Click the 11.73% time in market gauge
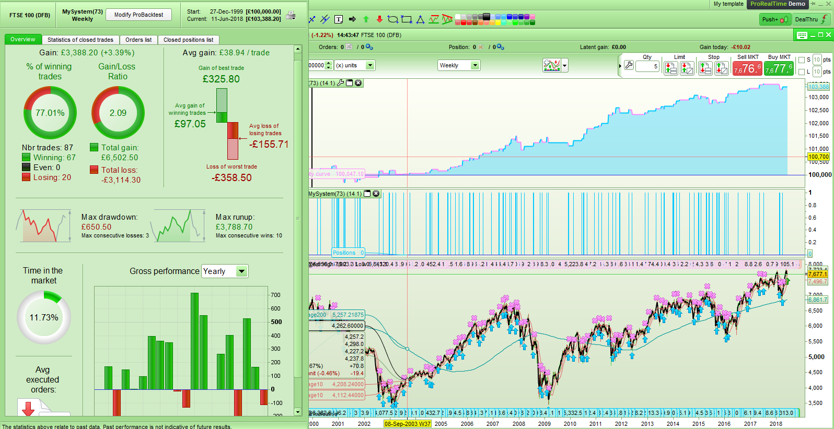The image size is (834, 429). (x=44, y=317)
